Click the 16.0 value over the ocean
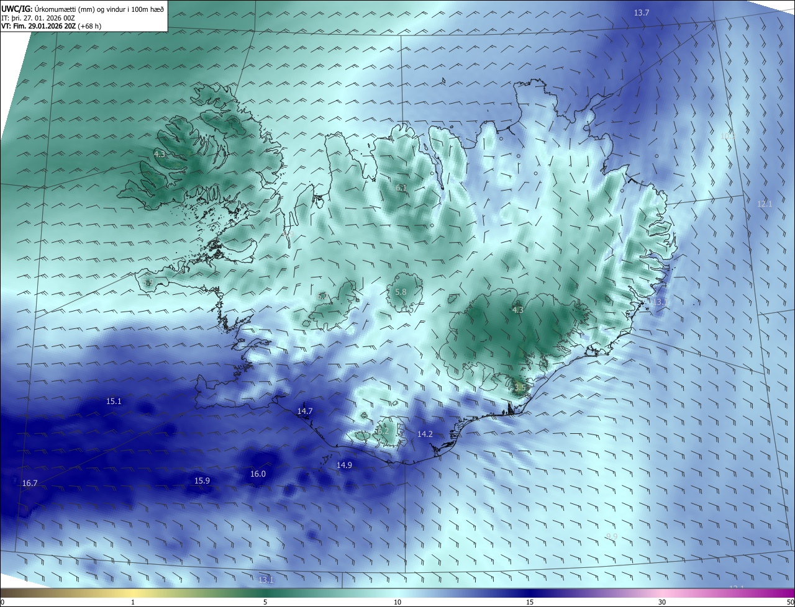 [258, 474]
